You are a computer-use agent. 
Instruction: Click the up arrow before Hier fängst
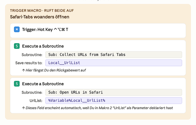tap(23, 70)
